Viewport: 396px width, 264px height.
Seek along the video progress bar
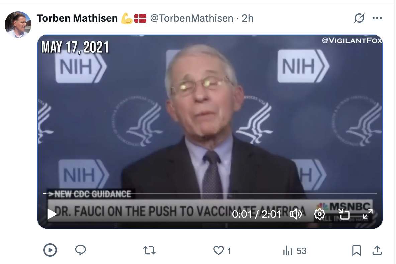pos(210,194)
